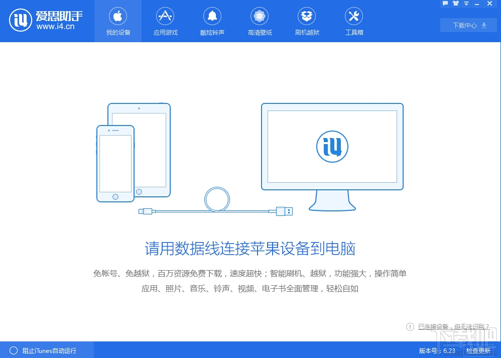
Task: Minimize the 爱思助手 window
Action: 477,4
